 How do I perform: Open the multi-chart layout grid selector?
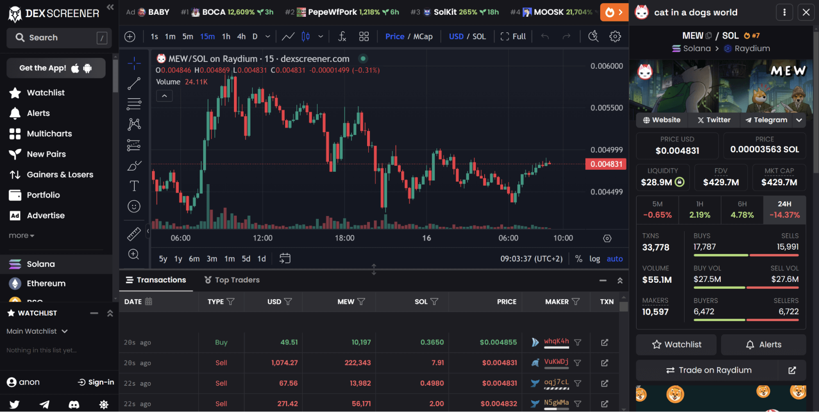pyautogui.click(x=364, y=36)
